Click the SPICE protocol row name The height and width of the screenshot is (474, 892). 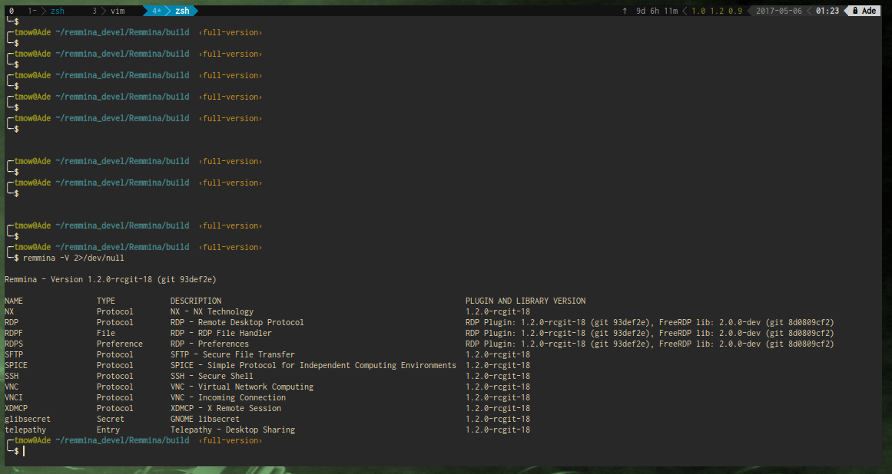[x=15, y=365]
